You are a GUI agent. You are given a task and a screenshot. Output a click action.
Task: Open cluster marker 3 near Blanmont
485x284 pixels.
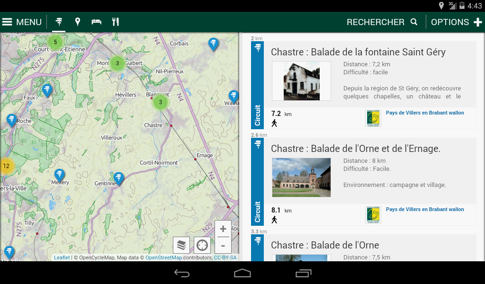click(x=160, y=102)
